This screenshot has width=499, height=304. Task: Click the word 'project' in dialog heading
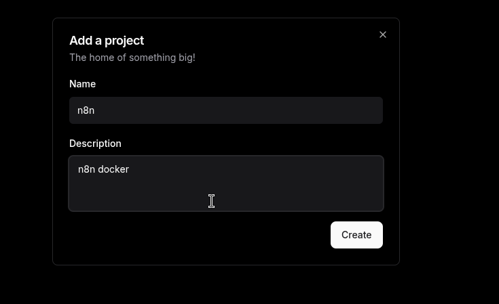(x=124, y=41)
